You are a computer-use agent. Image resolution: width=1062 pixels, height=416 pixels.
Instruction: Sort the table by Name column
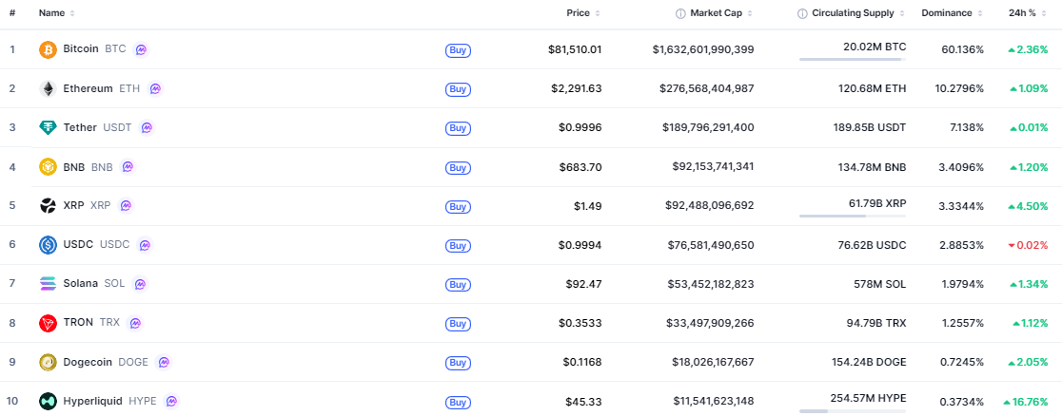pos(57,13)
